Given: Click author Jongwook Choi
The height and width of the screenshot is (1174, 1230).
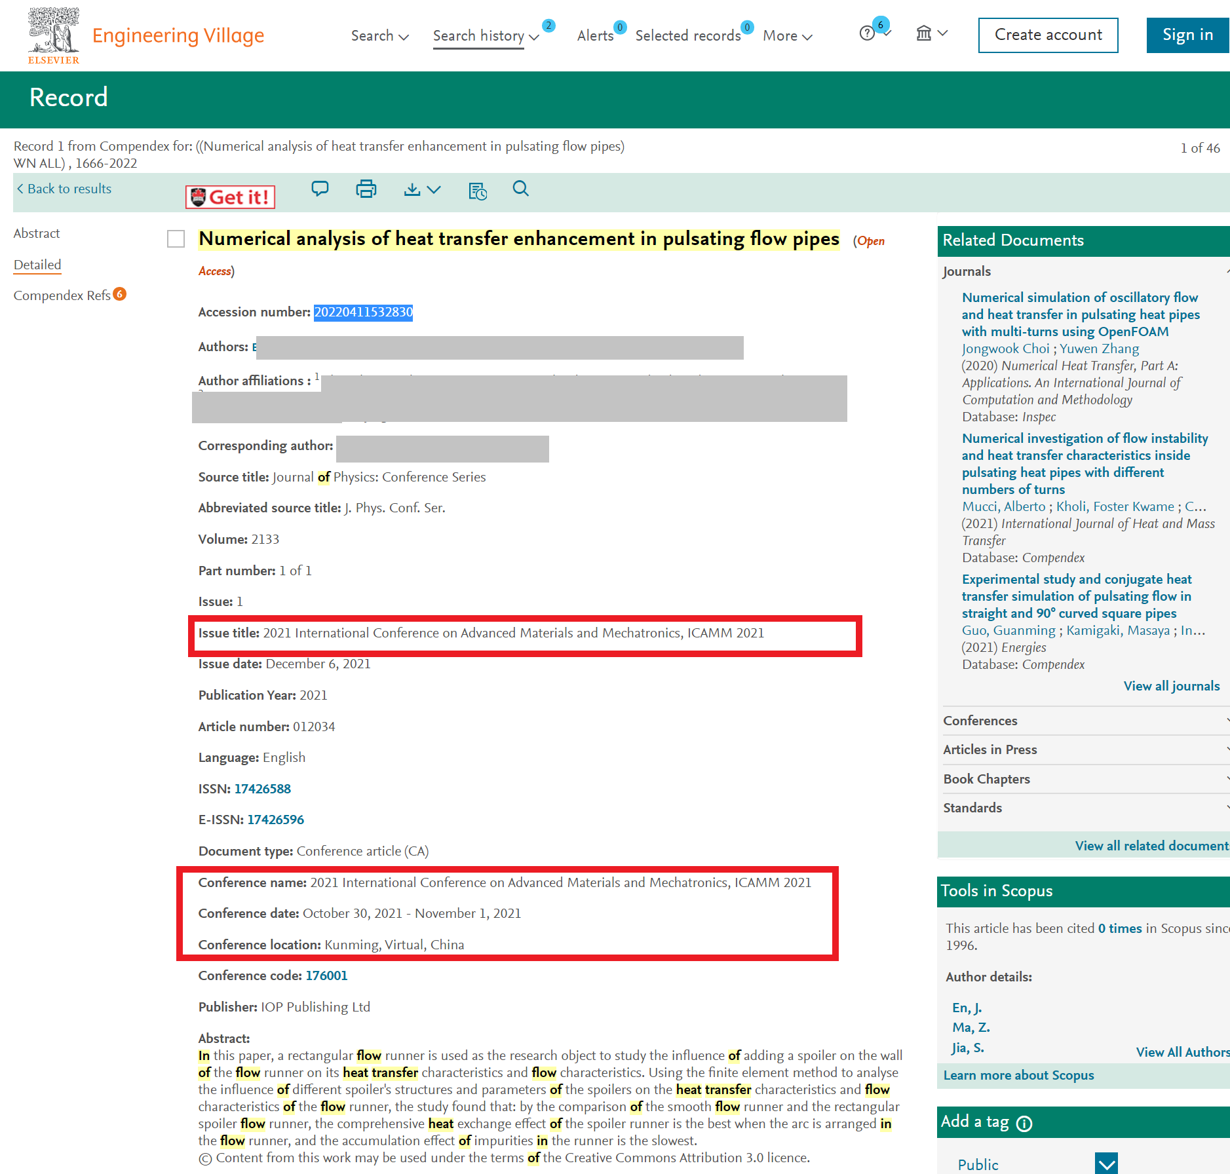Looking at the screenshot, I should click(x=1005, y=349).
